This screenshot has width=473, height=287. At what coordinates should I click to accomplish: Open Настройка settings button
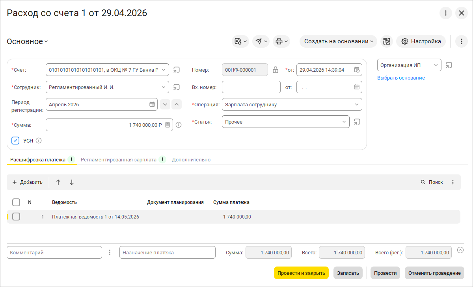click(x=421, y=41)
